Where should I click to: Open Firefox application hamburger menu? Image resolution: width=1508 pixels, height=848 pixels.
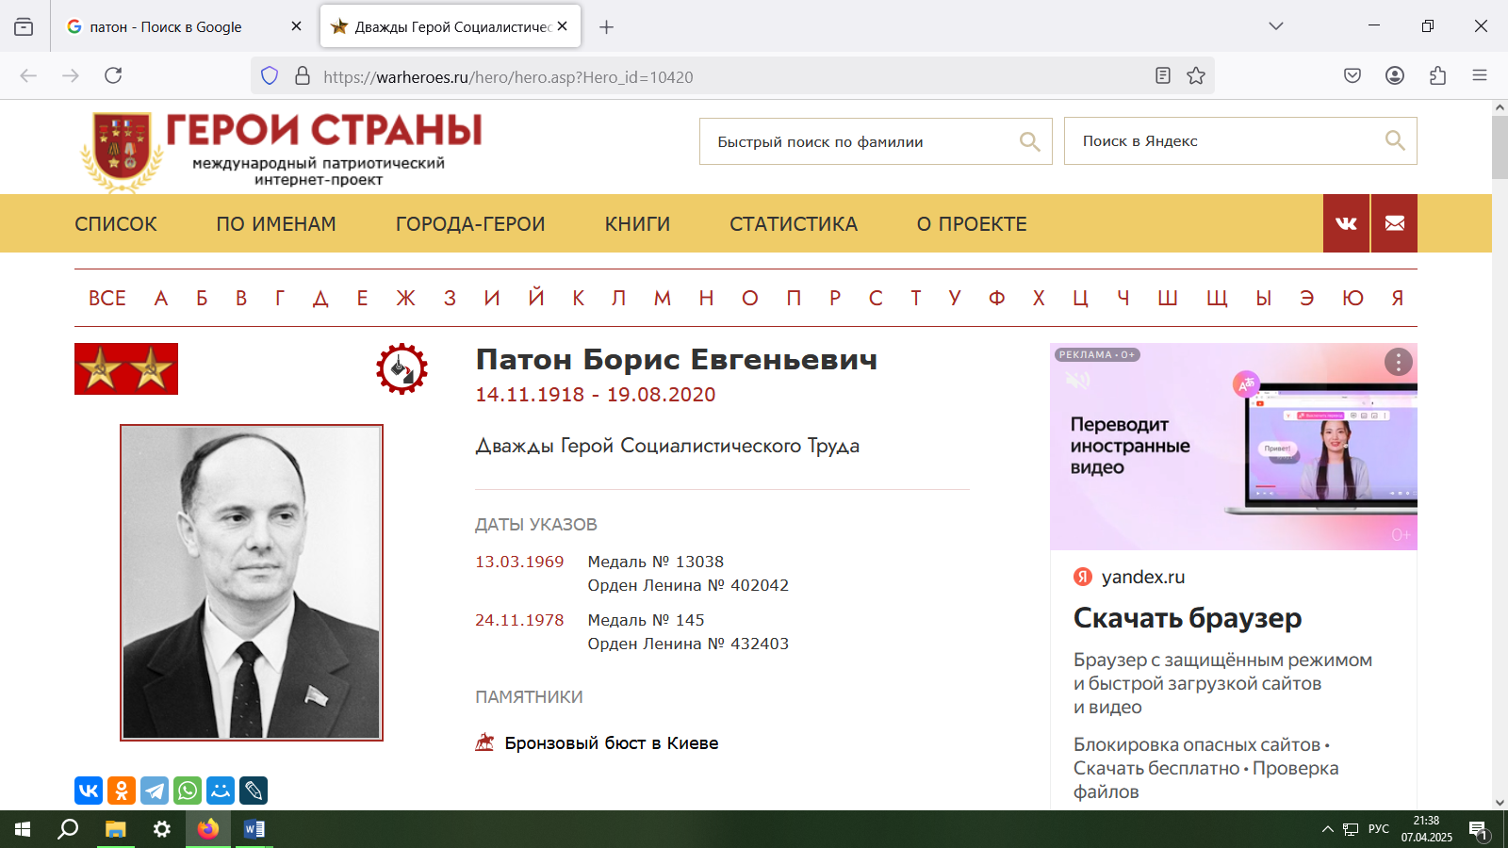[x=1480, y=76]
